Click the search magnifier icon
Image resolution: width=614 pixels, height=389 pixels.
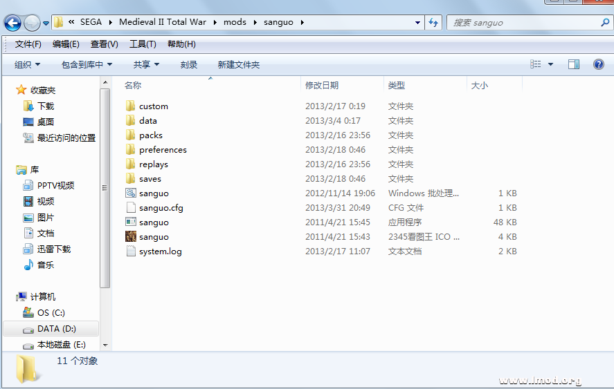pyautogui.click(x=605, y=23)
